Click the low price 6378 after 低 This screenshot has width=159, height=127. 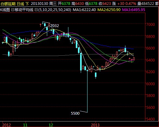click(x=93, y=4)
